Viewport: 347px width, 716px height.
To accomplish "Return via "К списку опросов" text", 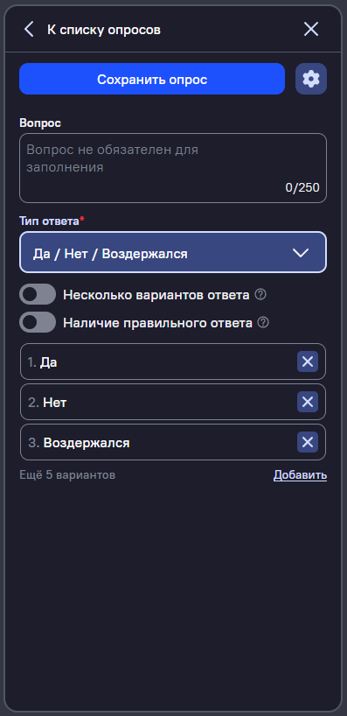I will (104, 30).
